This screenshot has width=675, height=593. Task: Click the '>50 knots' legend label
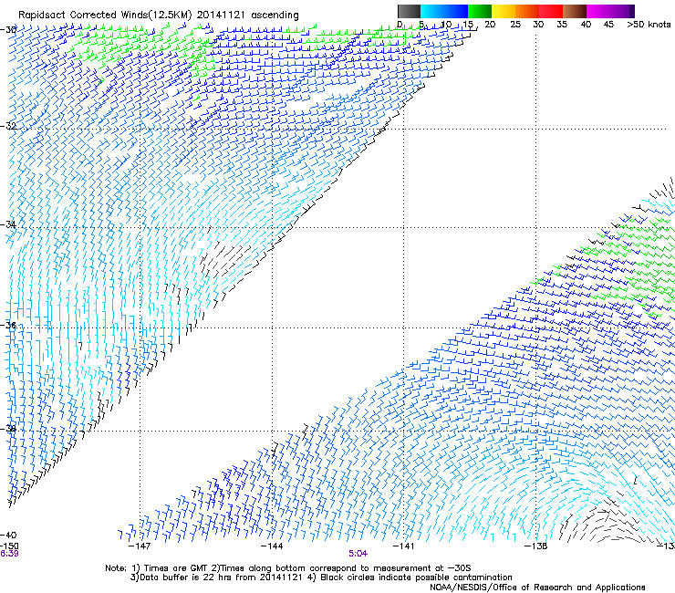tap(649, 25)
